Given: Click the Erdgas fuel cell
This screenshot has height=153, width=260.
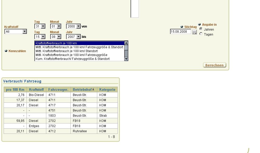Looking at the screenshot, I should (x=36, y=126).
